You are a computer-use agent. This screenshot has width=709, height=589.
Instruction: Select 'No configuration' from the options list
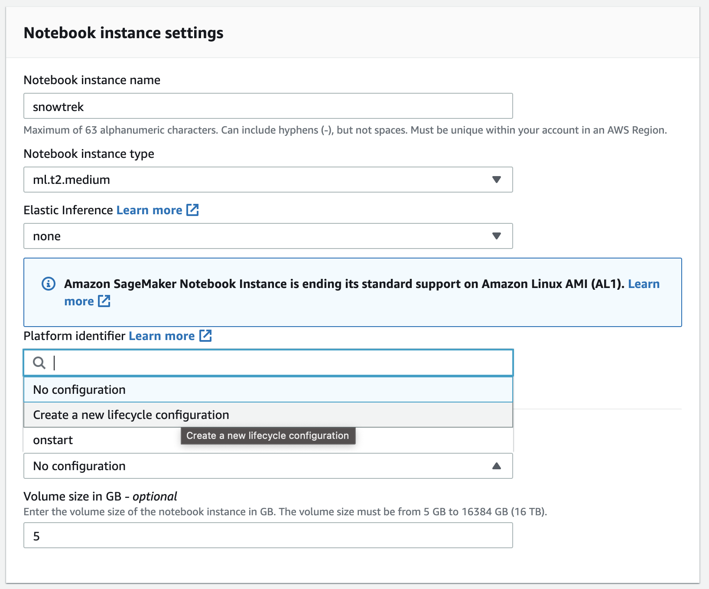(x=268, y=389)
